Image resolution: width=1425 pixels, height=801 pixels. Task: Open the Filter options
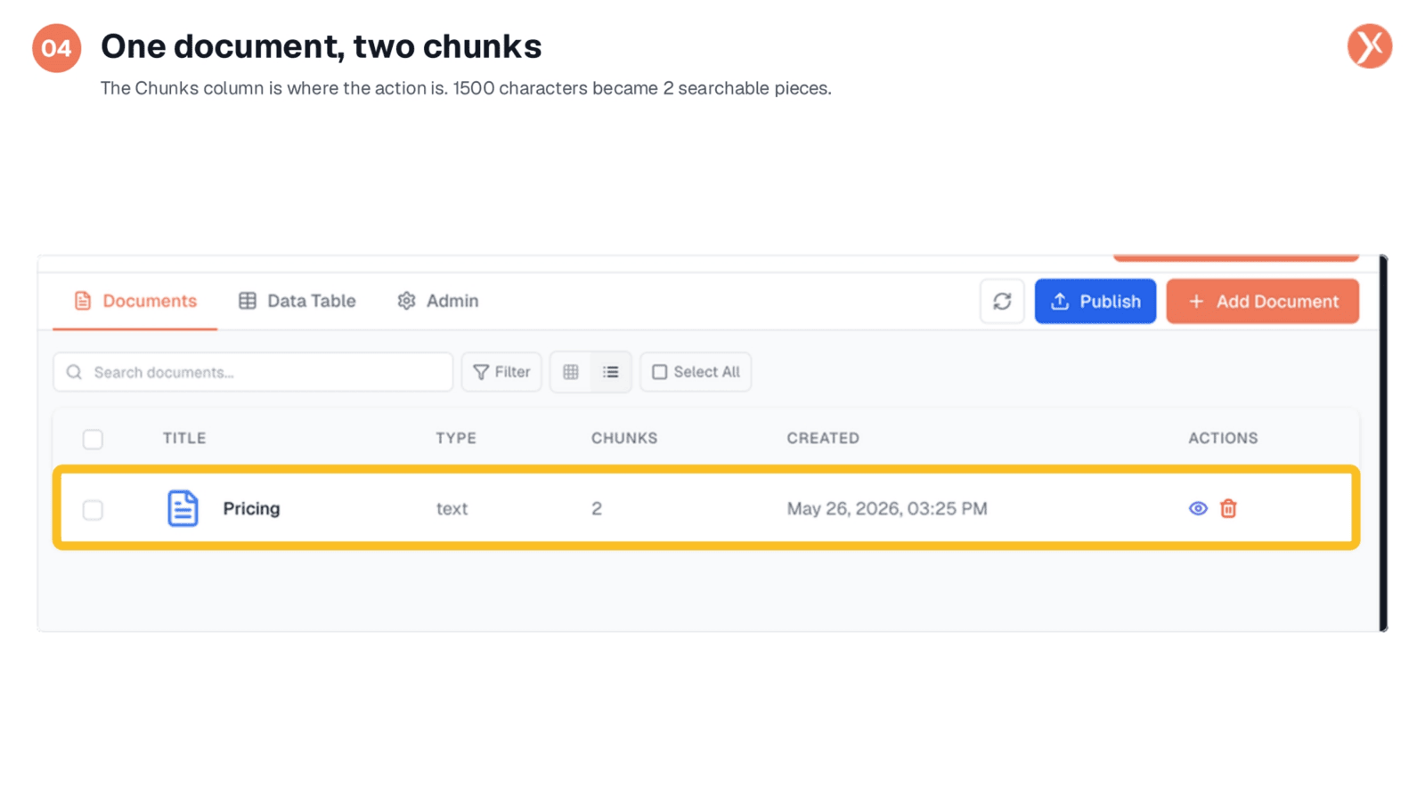coord(501,372)
